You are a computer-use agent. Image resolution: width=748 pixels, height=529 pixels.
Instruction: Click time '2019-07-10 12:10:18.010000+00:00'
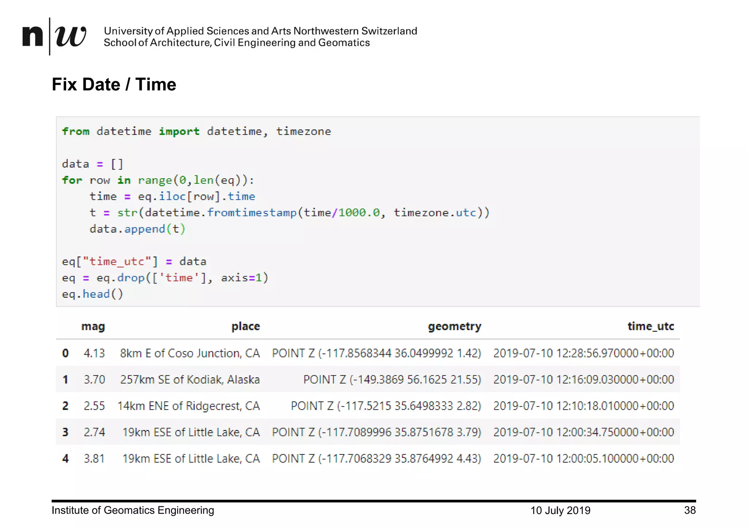click(584, 406)
